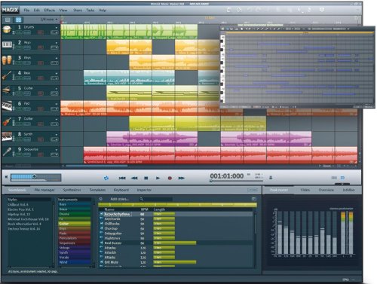Click the master volume slider
Image resolution: width=377 pixels, height=284 pixels.
[35, 177]
